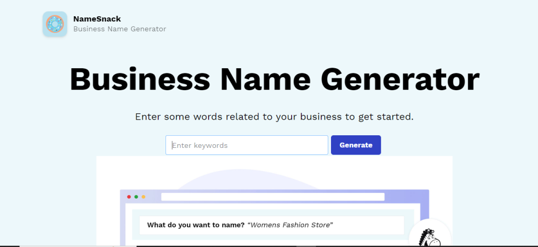This screenshot has width=538, height=247.
Task: Click the NameSnack donut logo icon
Action: coord(55,24)
